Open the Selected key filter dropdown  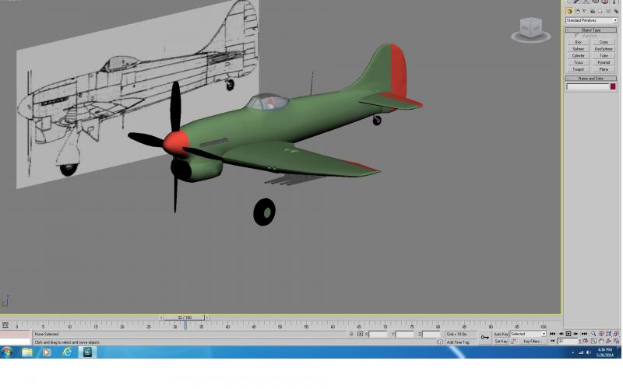coord(528,335)
